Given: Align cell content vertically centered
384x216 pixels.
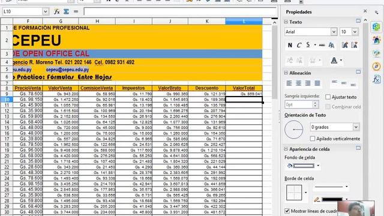Looking at the screenshot, I should 344,83.
